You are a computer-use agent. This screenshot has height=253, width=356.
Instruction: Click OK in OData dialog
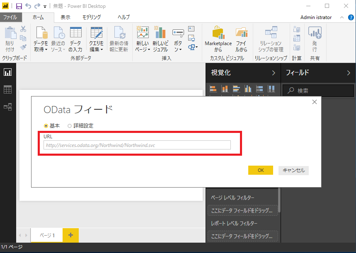261,170
